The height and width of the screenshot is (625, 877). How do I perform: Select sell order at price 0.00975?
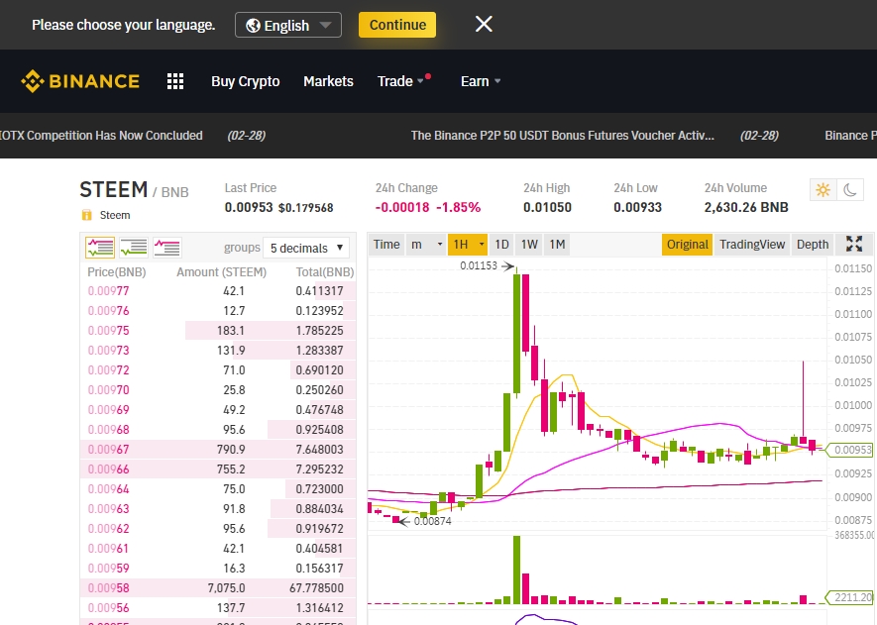(218, 331)
